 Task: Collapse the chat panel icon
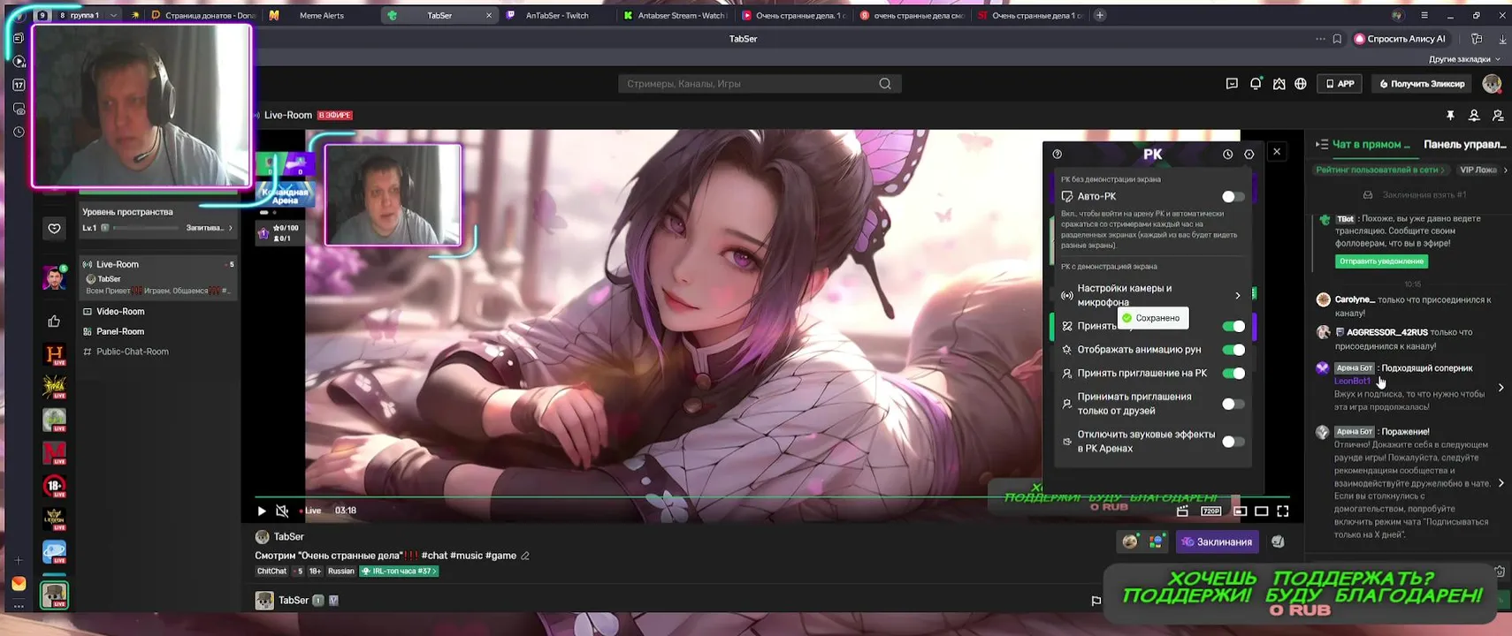coord(1321,144)
